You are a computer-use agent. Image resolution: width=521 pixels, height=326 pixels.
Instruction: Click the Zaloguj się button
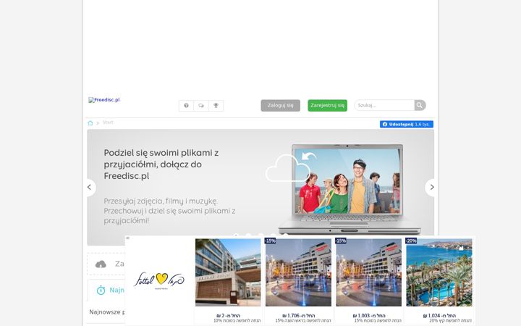[x=281, y=106]
